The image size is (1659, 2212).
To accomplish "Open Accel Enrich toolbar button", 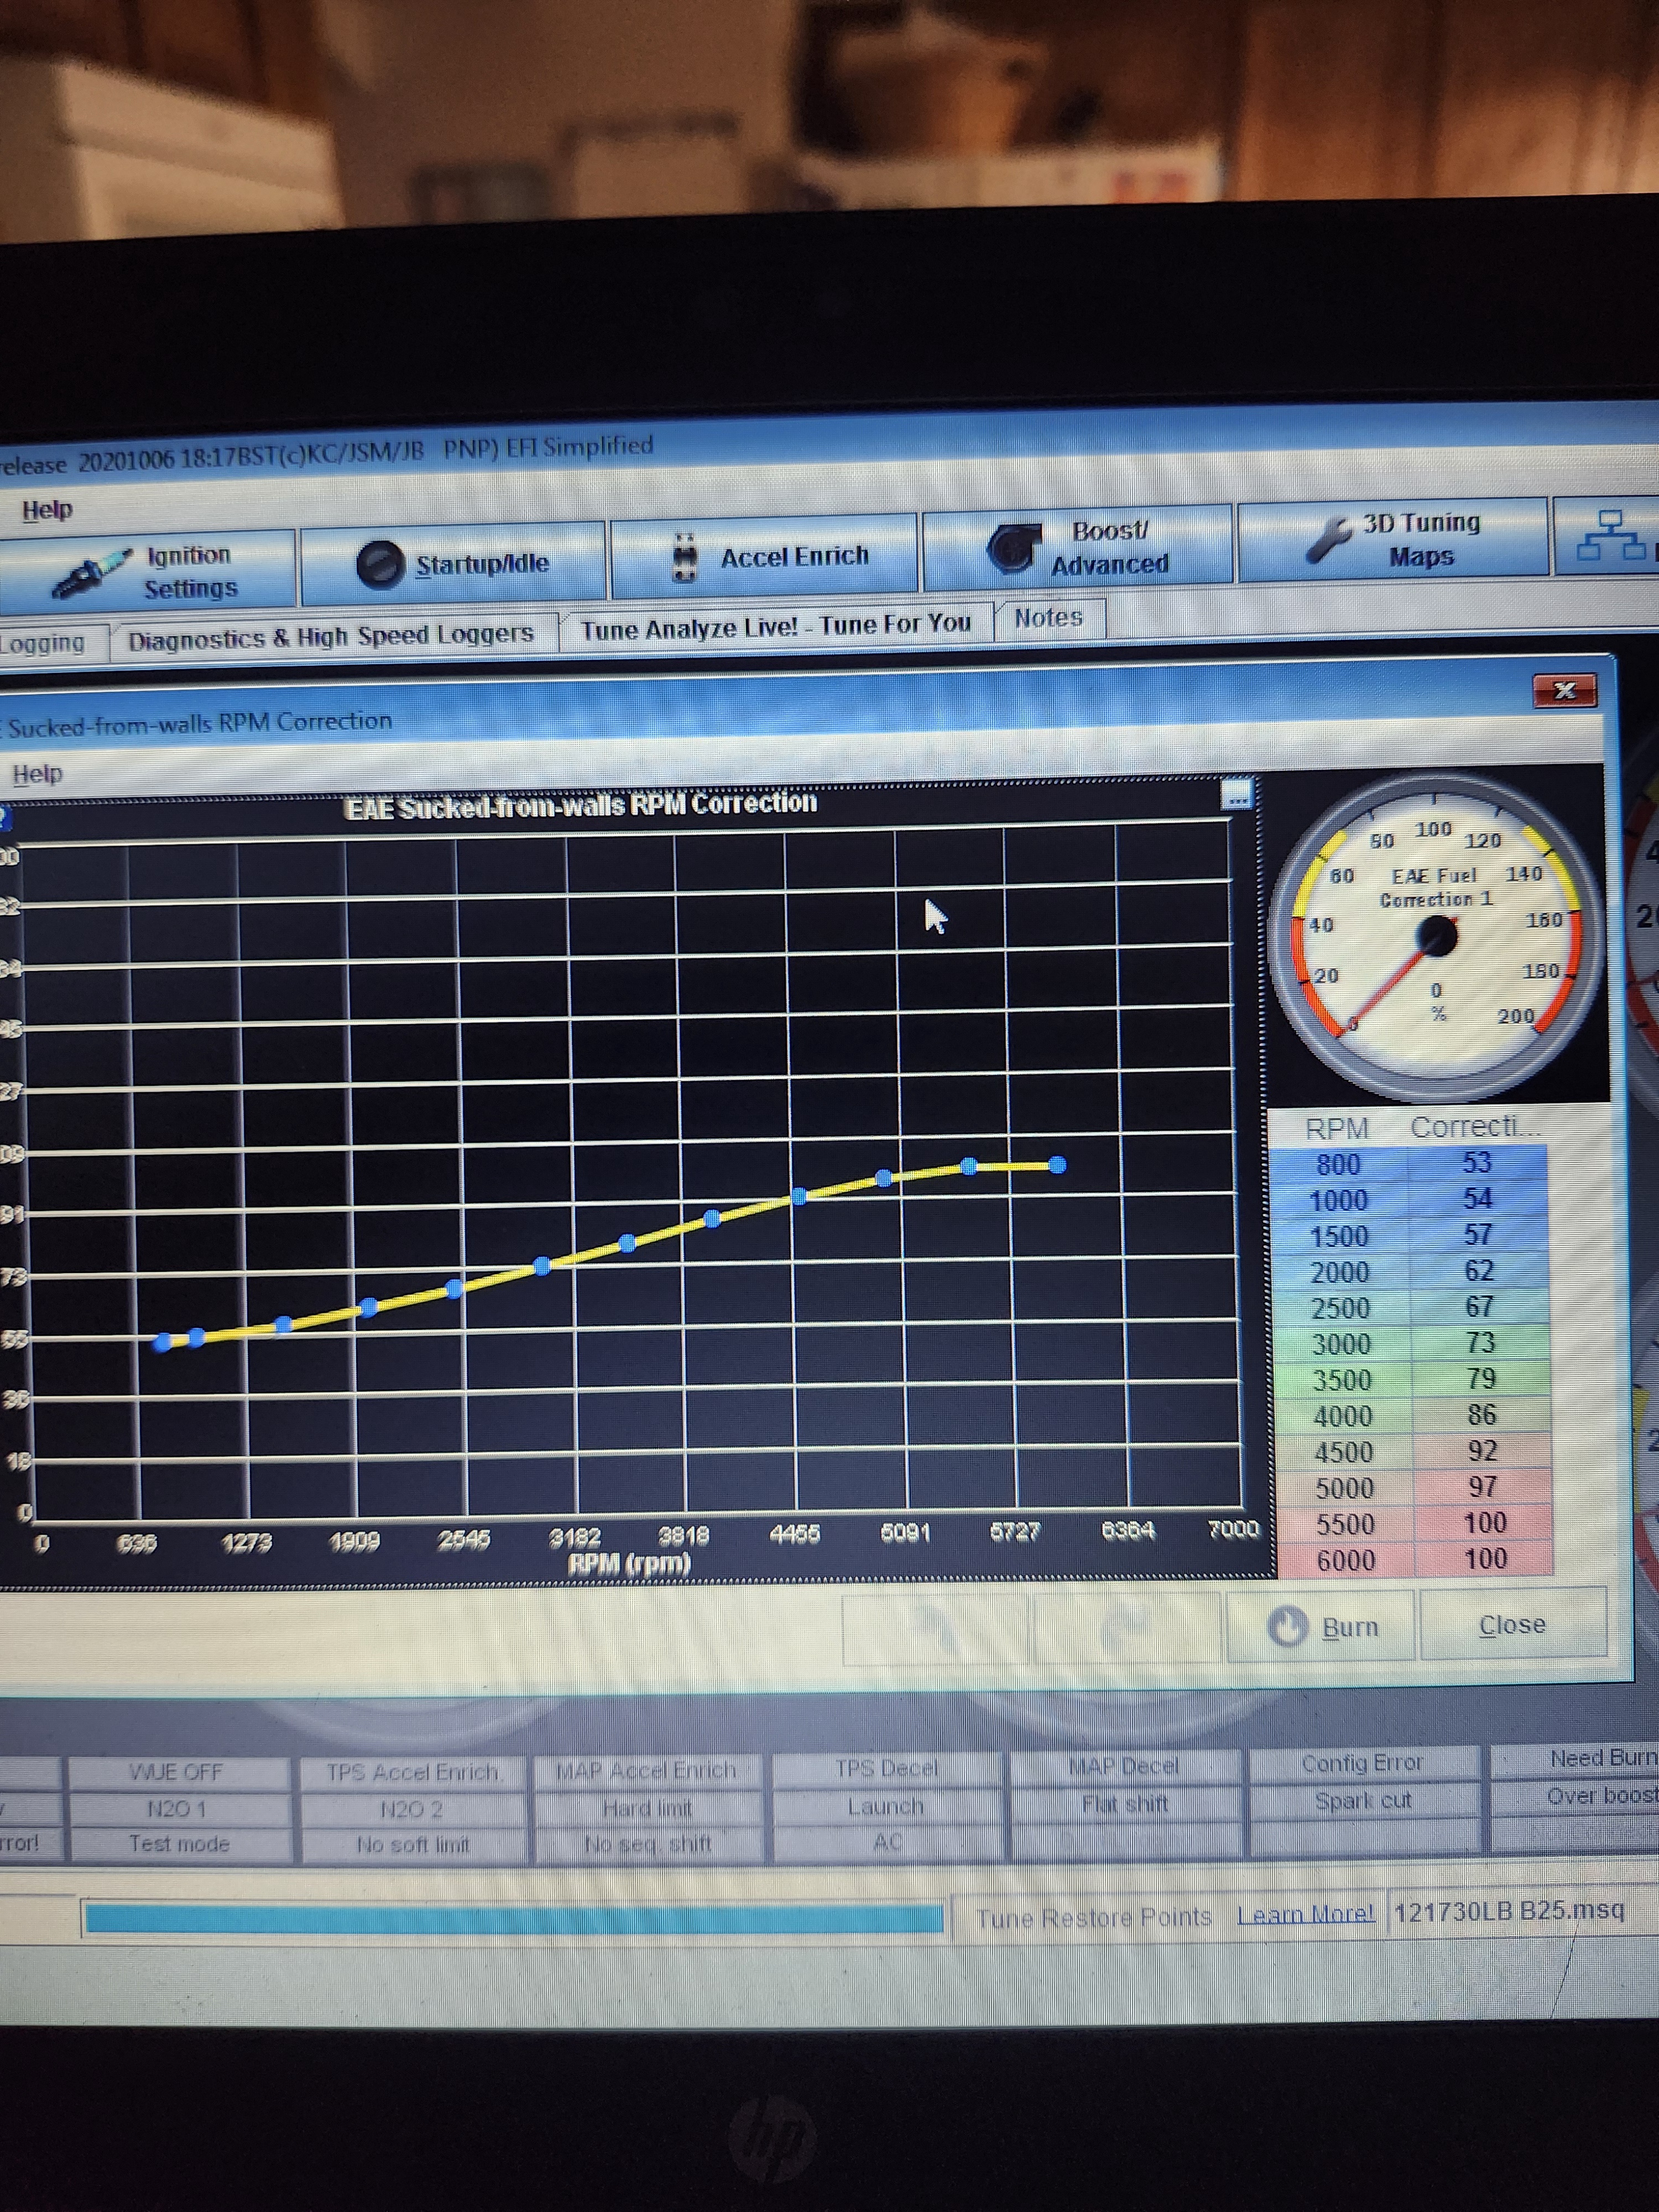I will click(x=764, y=555).
